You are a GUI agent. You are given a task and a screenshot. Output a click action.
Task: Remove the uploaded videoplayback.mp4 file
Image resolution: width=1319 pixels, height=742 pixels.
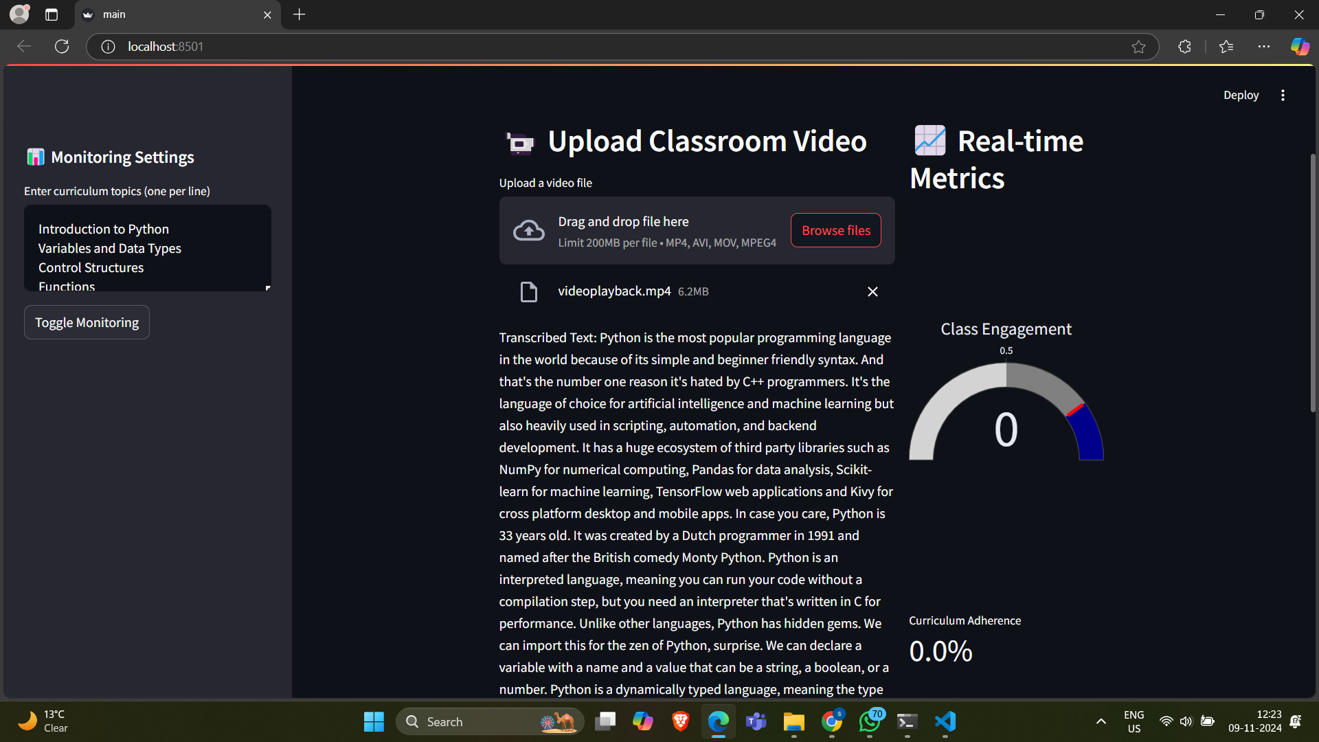click(x=872, y=292)
